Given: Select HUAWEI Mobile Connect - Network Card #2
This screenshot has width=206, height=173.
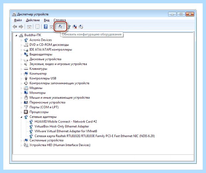Looking at the screenshot, I should point(66,122).
